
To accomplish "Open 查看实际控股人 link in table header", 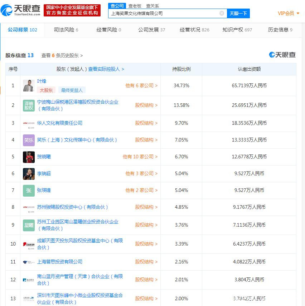I will pyautogui.click(x=106, y=69).
